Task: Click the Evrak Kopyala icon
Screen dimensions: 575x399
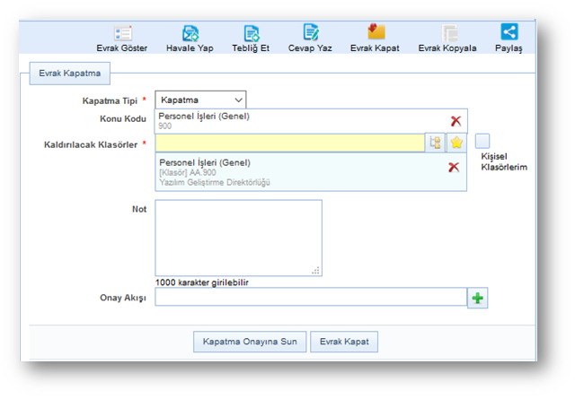Action: [447, 33]
